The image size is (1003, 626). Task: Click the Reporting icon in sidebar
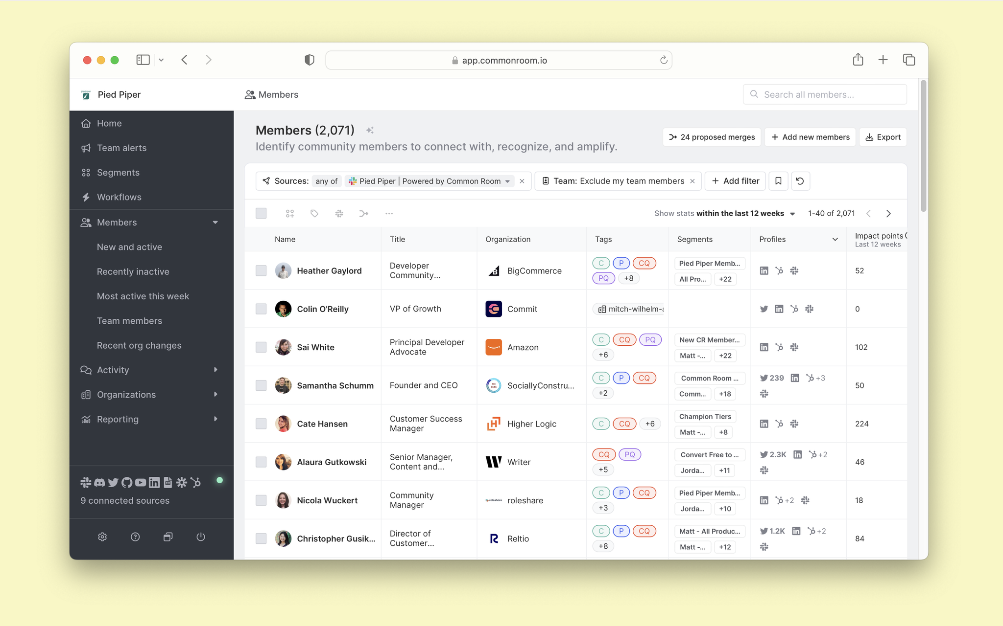point(86,419)
